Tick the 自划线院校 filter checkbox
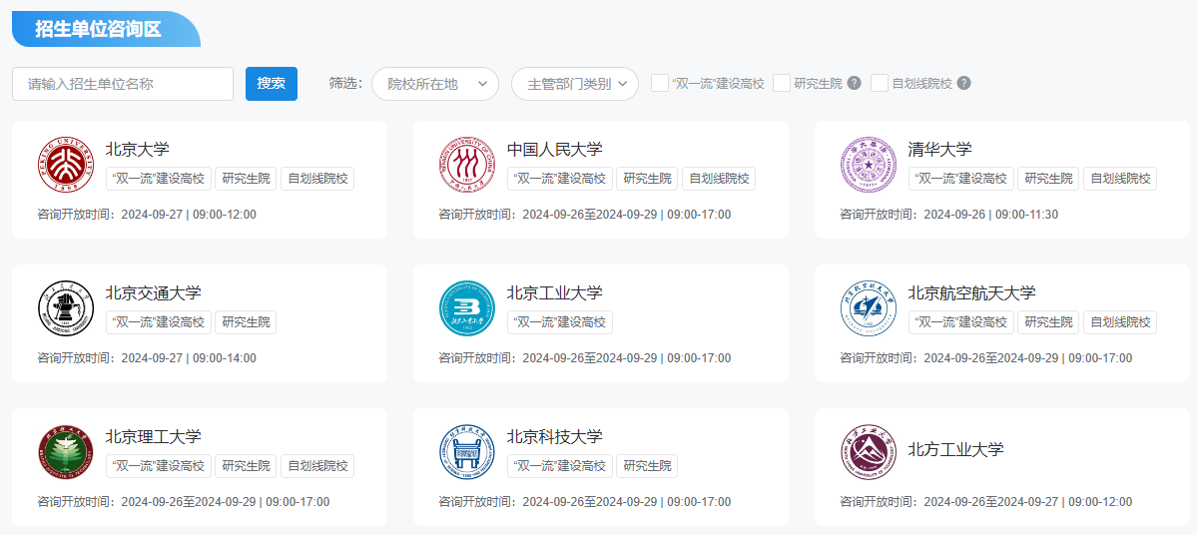Image resolution: width=1197 pixels, height=535 pixels. point(880,83)
